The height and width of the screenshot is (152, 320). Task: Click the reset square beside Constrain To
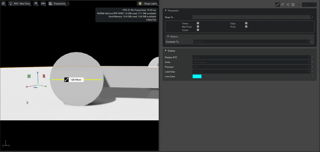pos(312,42)
